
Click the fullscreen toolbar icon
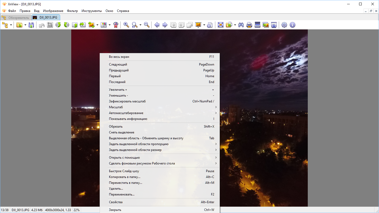point(220,25)
